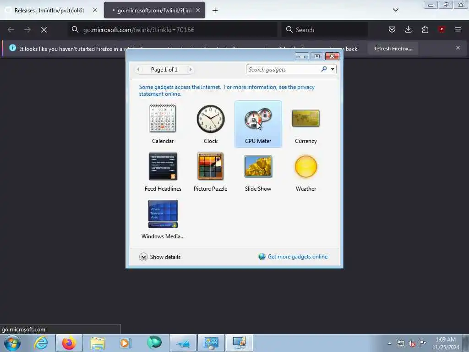Stop loading the page
The height and width of the screenshot is (352, 469).
tap(44, 30)
